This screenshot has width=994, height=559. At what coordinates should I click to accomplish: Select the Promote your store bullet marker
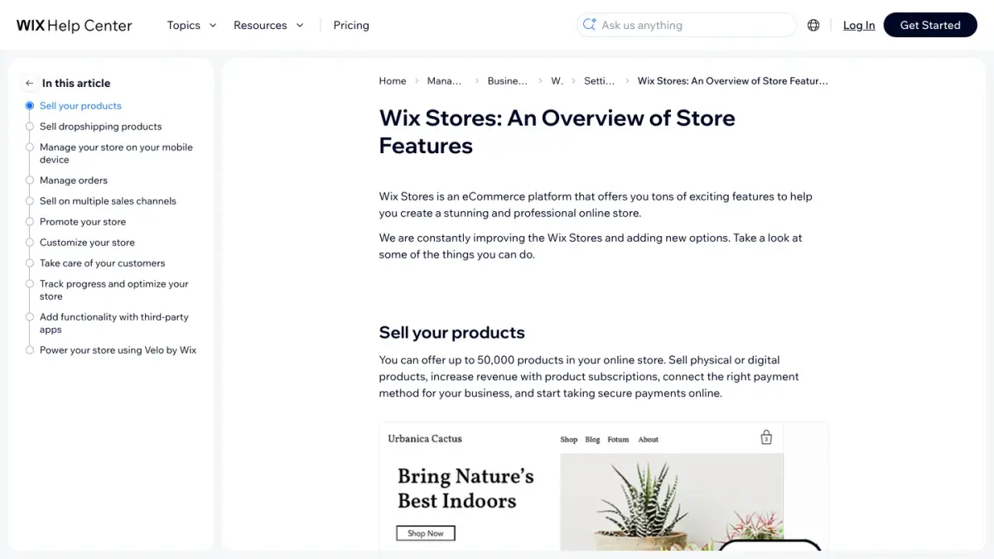tap(30, 222)
